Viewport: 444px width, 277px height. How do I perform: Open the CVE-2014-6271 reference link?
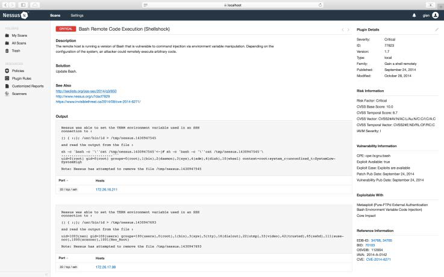tap(378, 259)
